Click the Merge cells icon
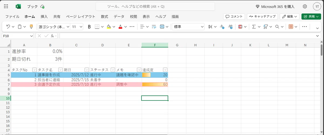This screenshot has width=324, height=135. pos(162,27)
